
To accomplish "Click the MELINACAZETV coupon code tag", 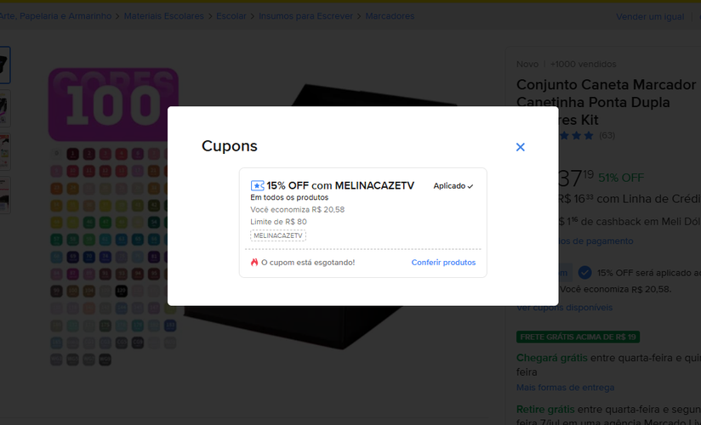I will click(278, 235).
